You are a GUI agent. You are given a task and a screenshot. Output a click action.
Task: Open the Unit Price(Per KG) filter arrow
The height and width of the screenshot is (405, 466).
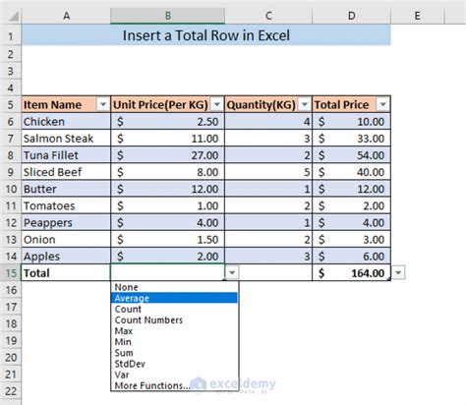(x=216, y=105)
